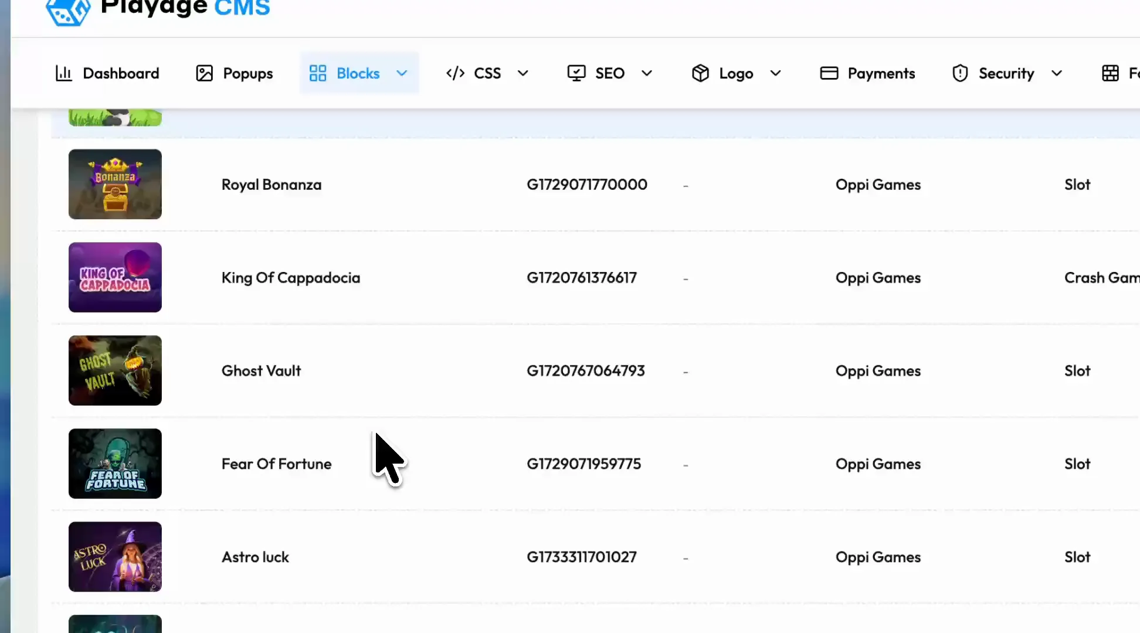This screenshot has width=1140, height=633.
Task: Click the SEO monitor icon
Action: tap(576, 73)
